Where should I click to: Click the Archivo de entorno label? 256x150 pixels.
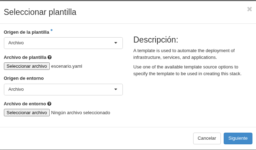click(25, 104)
